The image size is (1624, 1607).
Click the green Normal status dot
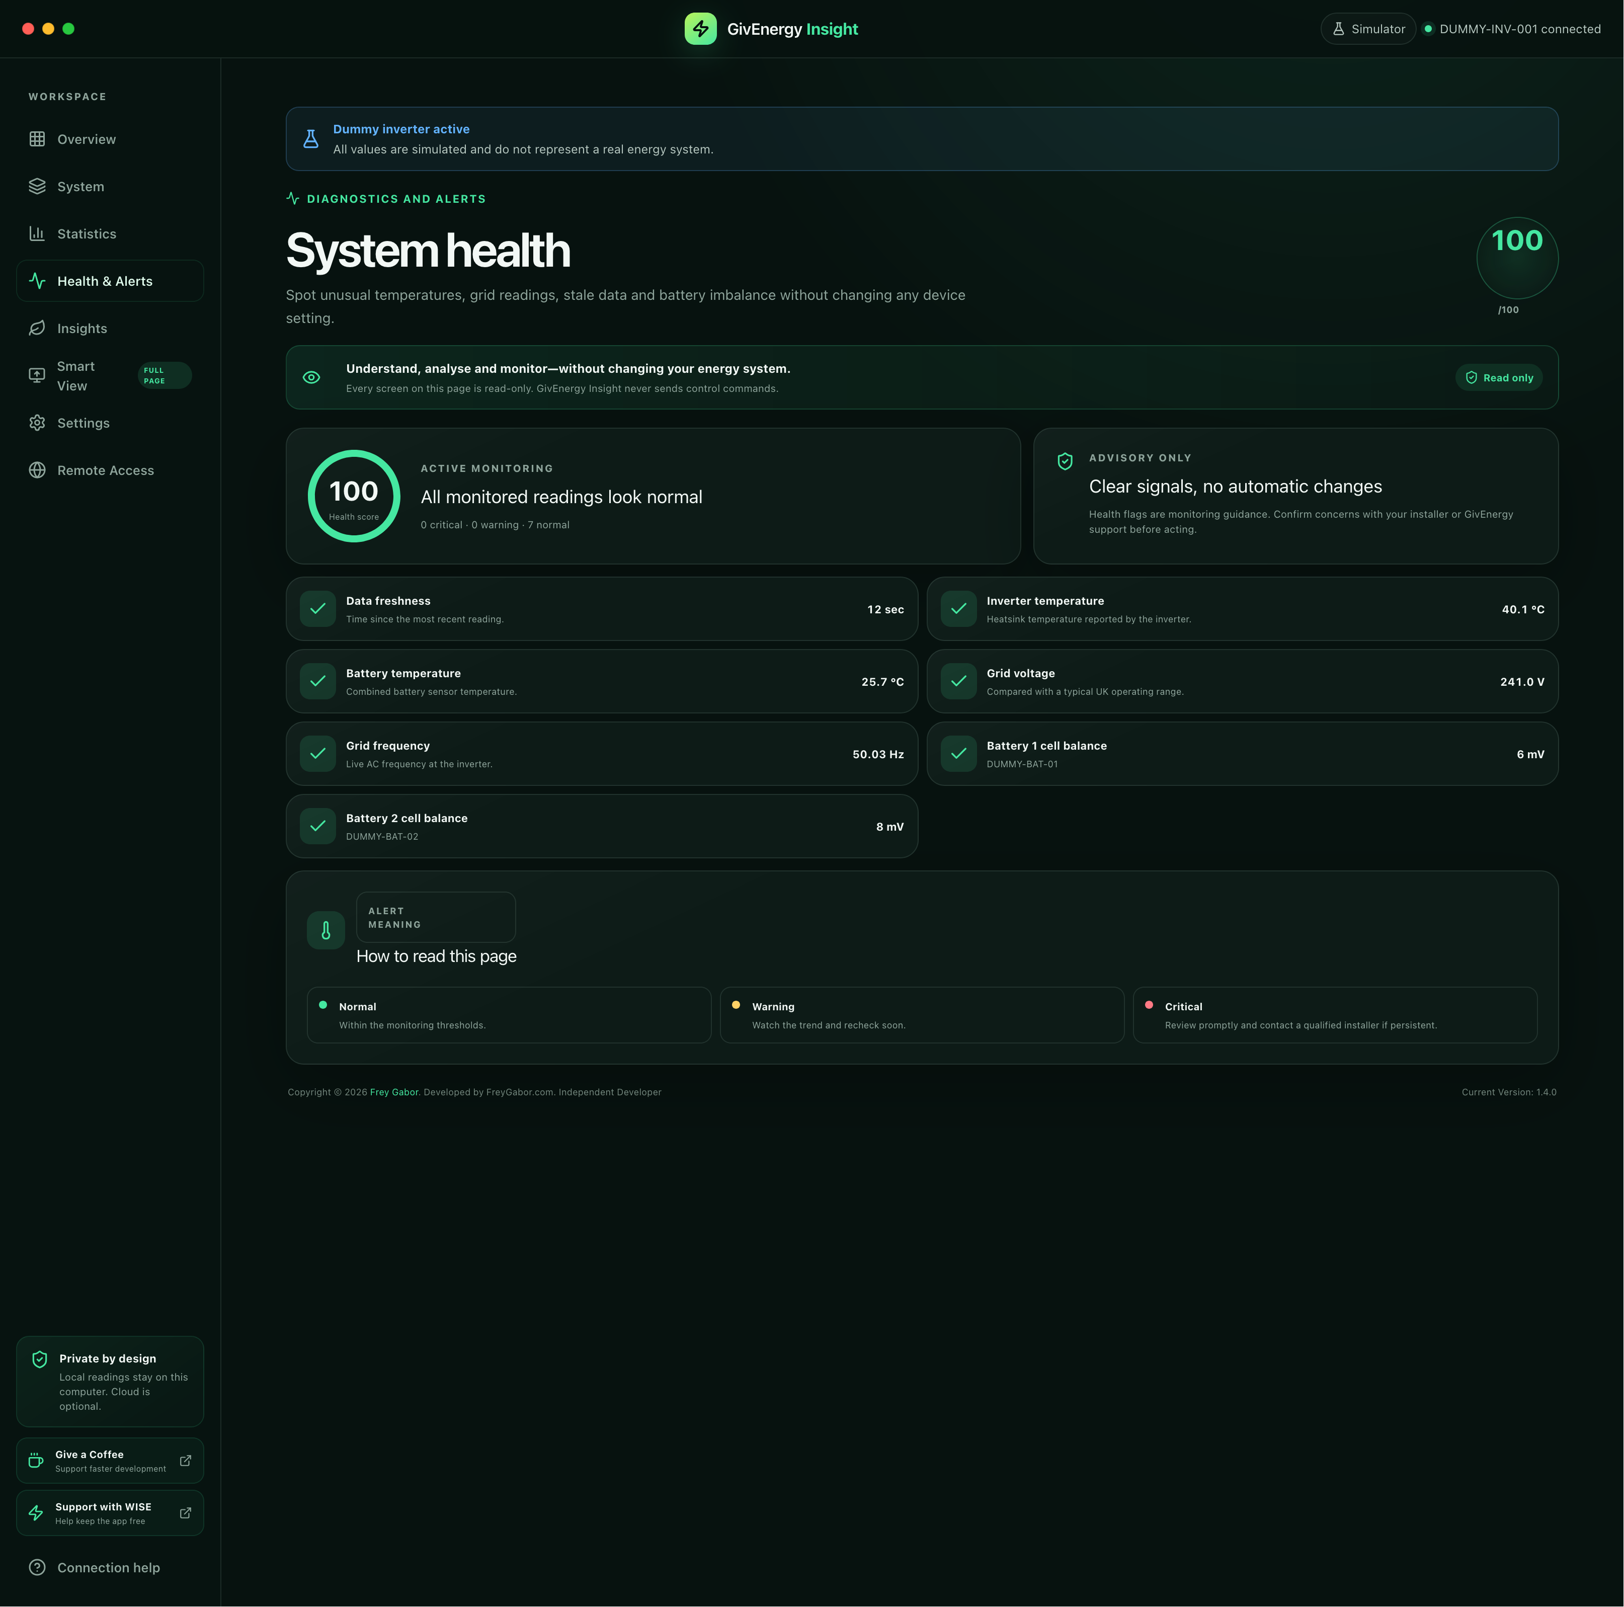(x=323, y=1004)
